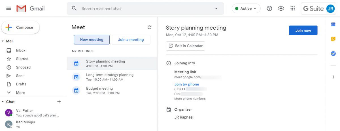Collapse the Mail section
340x131 pixels.
(3, 41)
